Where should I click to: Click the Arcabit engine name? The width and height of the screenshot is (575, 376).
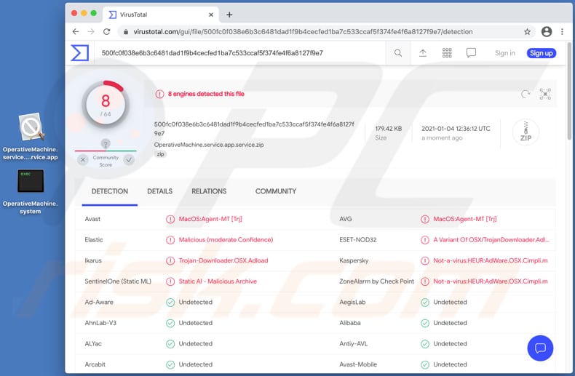coord(95,364)
